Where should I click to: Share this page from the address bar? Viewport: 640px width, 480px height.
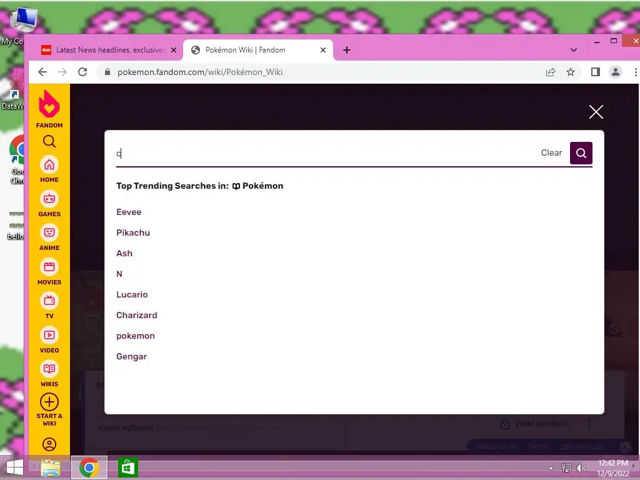(x=551, y=72)
